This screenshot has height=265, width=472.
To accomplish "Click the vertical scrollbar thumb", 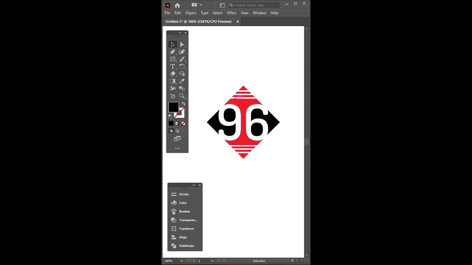I will tap(306, 142).
